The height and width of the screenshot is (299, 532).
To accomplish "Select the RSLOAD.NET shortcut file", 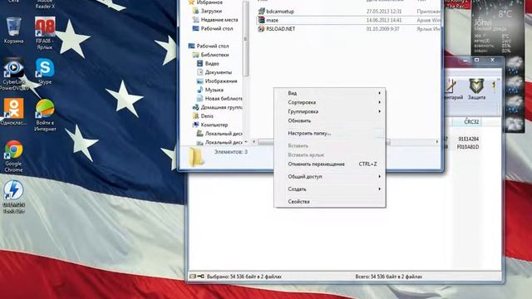I will point(280,29).
